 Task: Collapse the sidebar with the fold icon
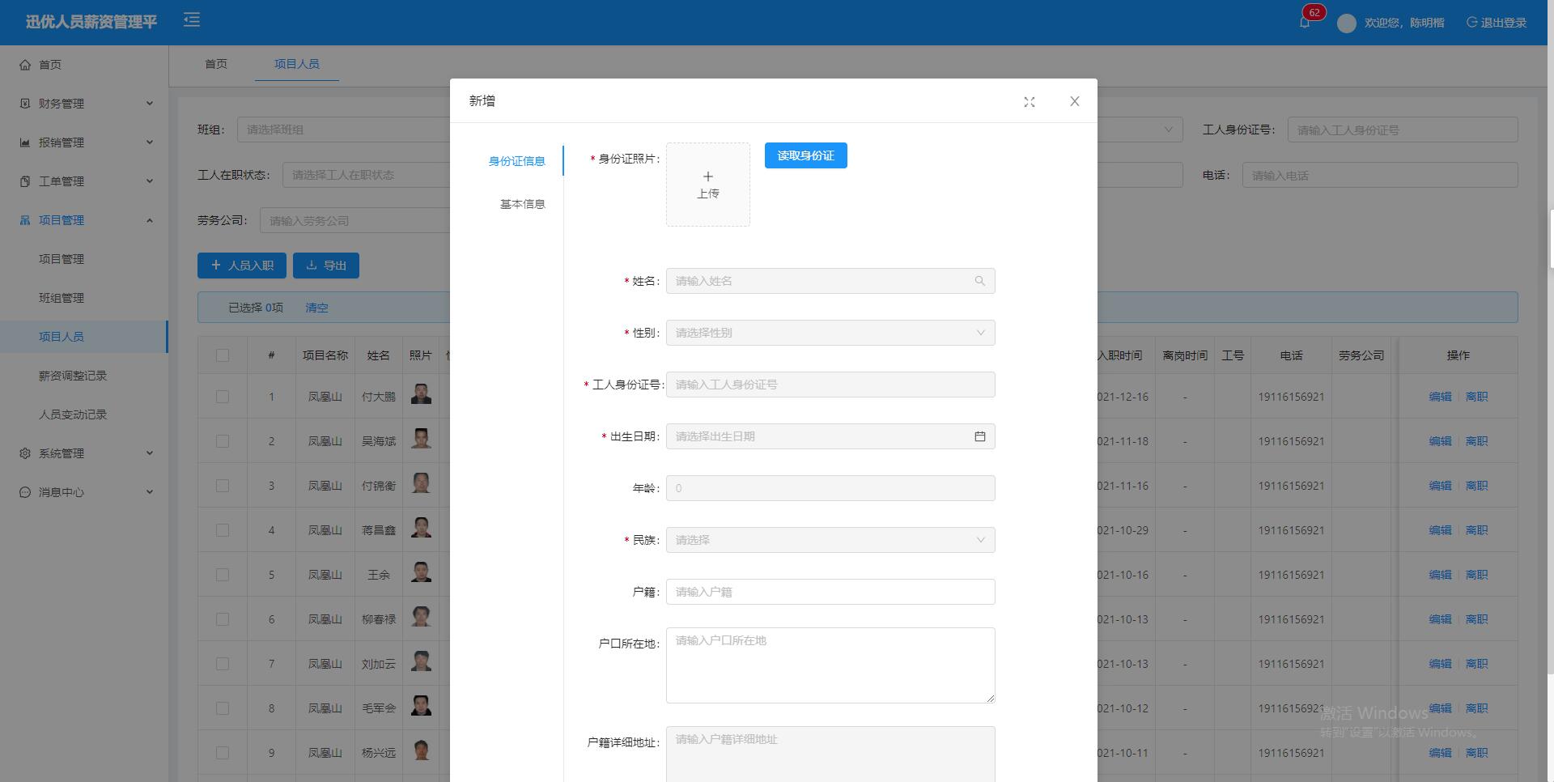pyautogui.click(x=191, y=19)
